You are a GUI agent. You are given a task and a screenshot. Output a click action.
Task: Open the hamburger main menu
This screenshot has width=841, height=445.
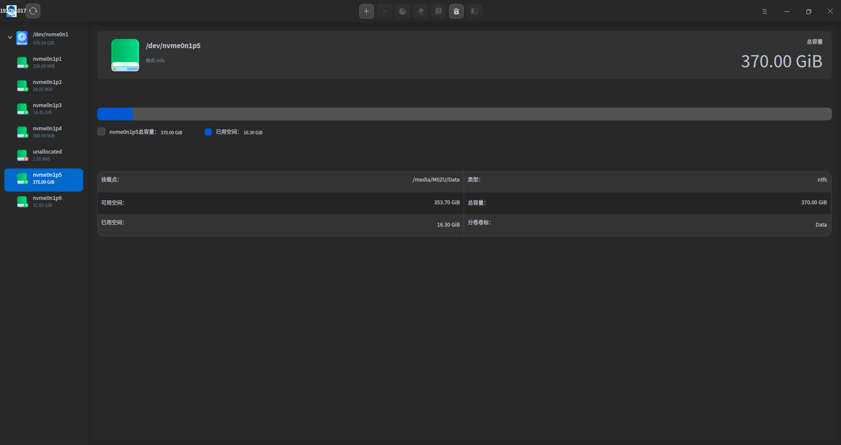tap(765, 11)
